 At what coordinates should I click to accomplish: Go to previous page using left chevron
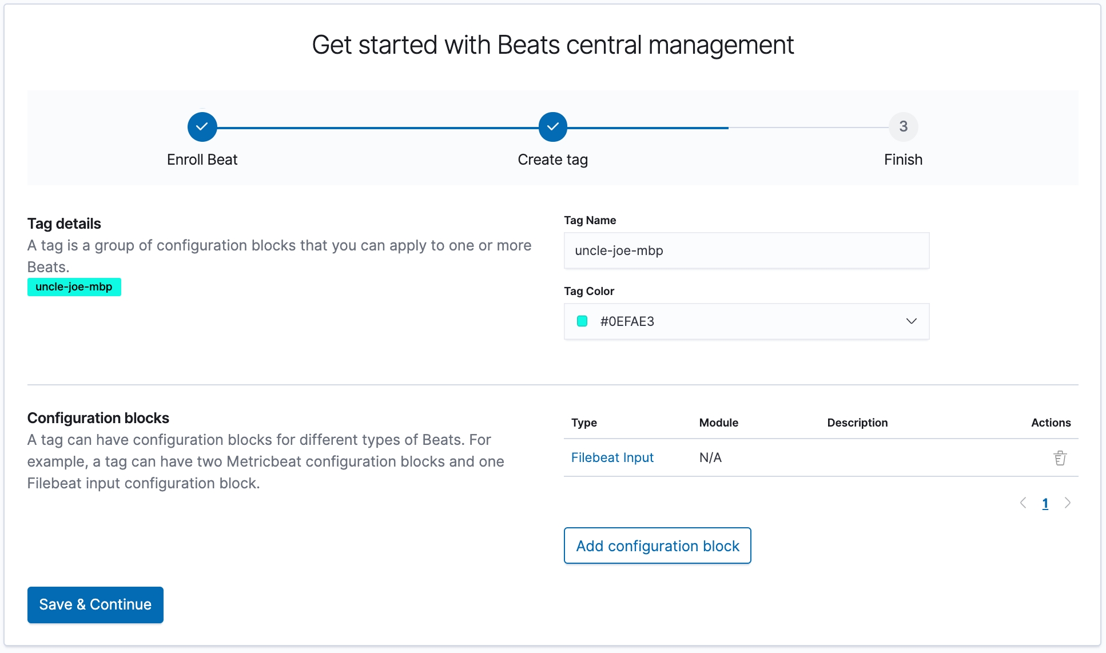coord(1023,503)
